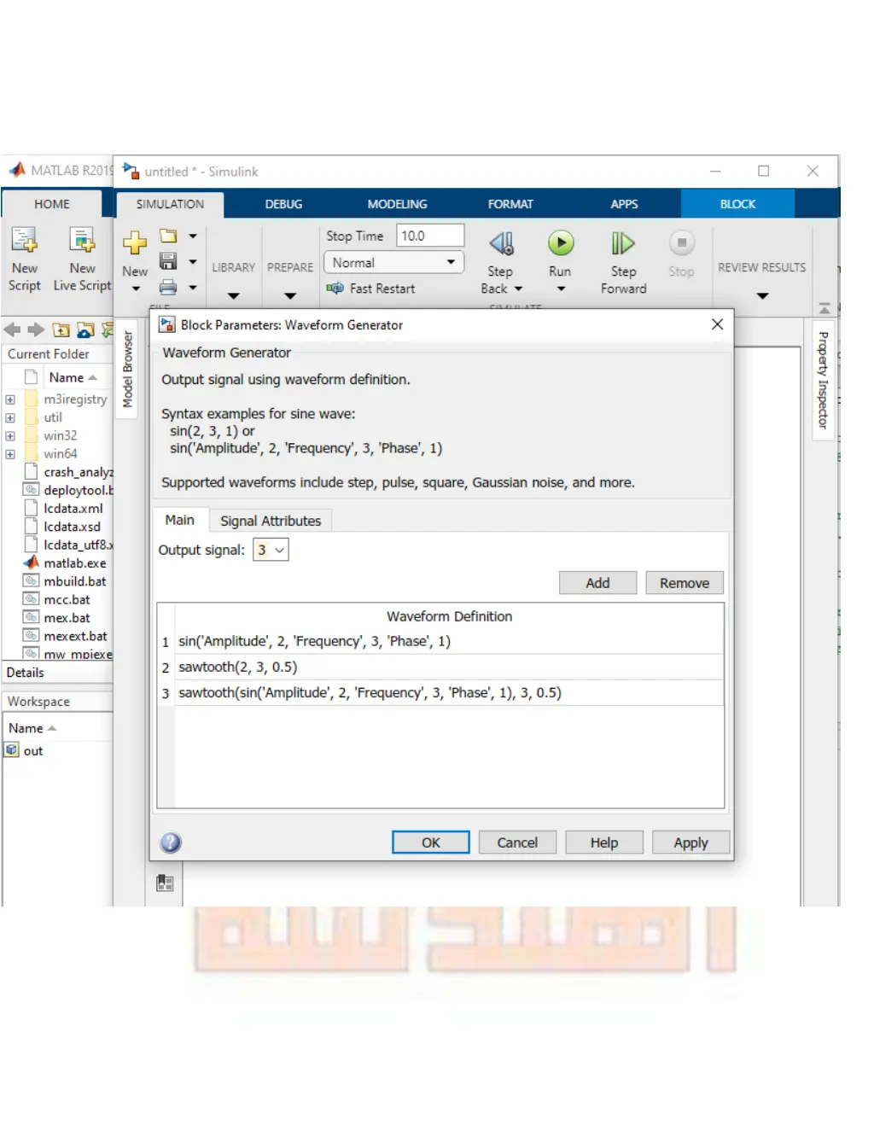Switch to the APPS tab
The width and height of the screenshot is (874, 1131).
point(624,204)
